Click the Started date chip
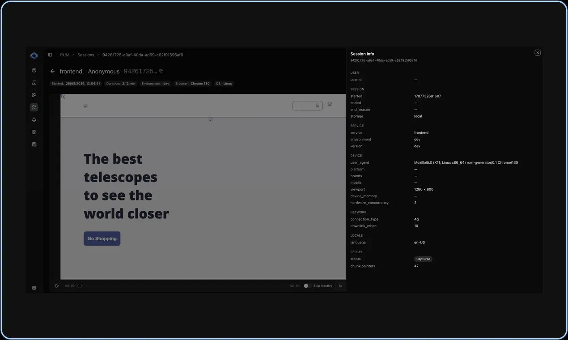The width and height of the screenshot is (568, 340). pyautogui.click(x=76, y=84)
